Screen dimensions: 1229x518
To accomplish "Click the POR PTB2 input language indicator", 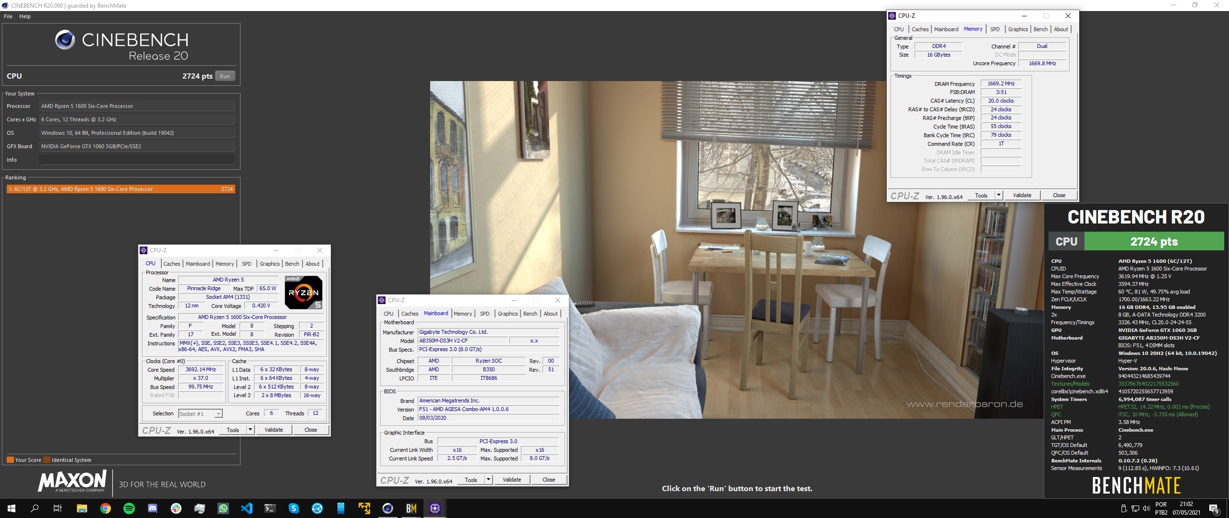I will pos(1161,508).
